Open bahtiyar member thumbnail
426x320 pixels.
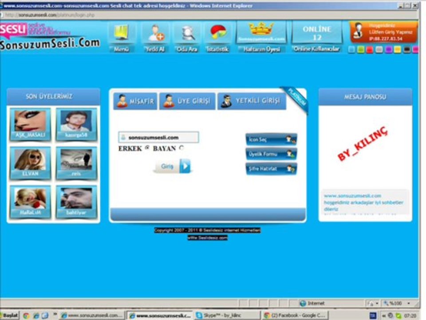(76, 202)
